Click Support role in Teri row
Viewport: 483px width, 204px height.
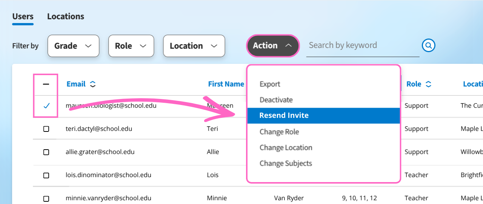416,129
